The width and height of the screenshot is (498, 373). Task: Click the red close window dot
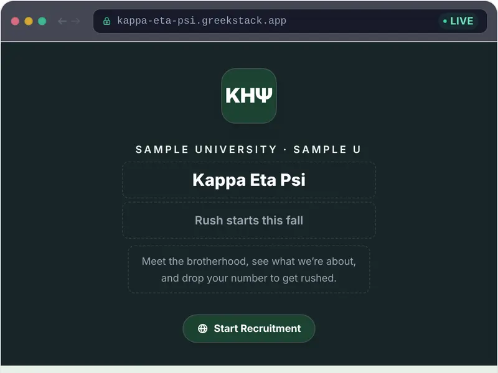pos(15,21)
